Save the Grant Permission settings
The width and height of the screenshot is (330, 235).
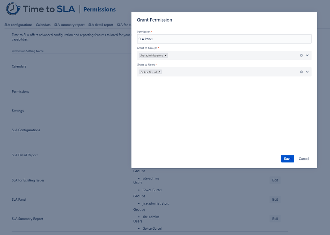(287, 159)
